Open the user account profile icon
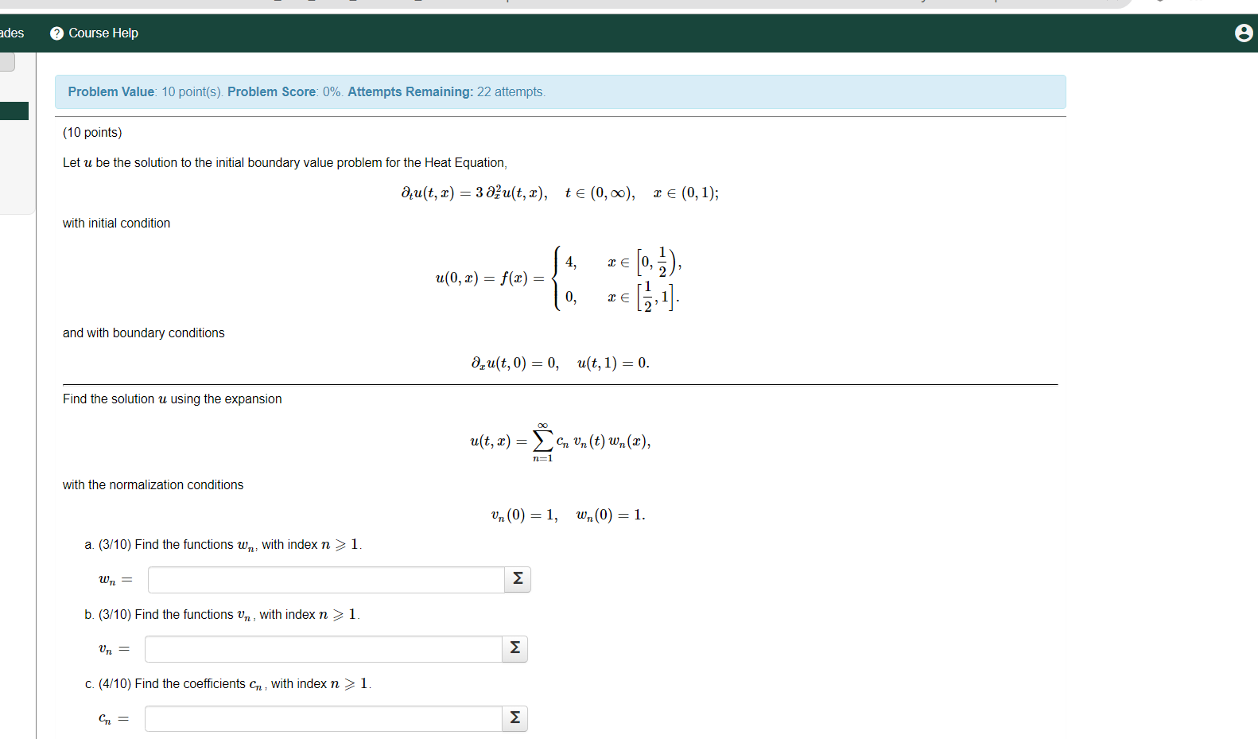This screenshot has height=739, width=1258. pos(1244,33)
